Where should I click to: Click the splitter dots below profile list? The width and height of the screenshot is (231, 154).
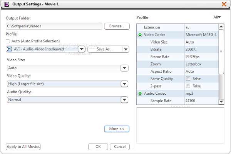pyautogui.click(x=180, y=106)
